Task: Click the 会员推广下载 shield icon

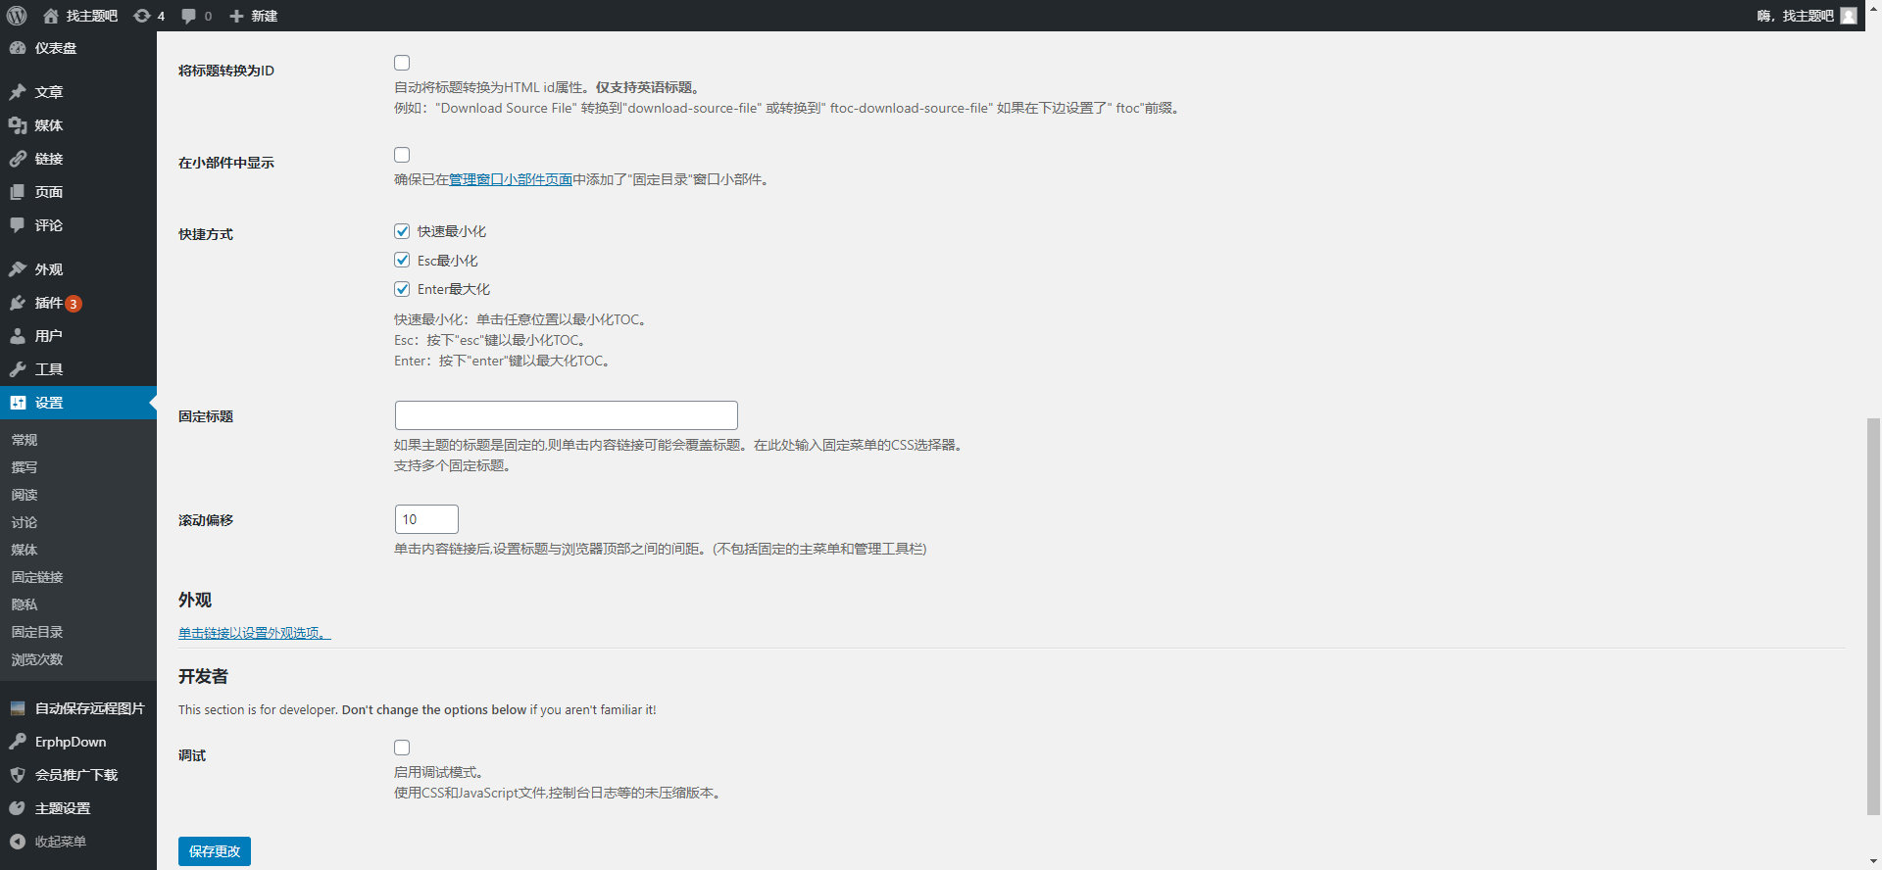Action: [x=18, y=775]
